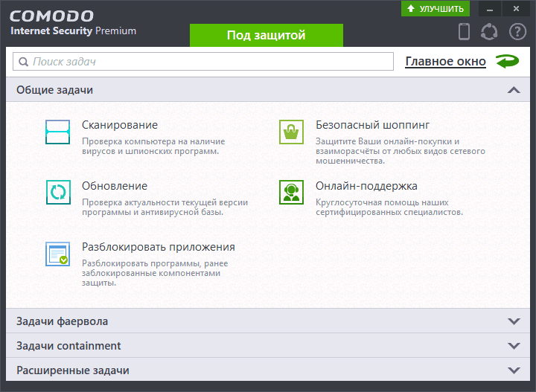Viewport: 536px width, 392px height.
Task: Click the Под защитой status banner
Action: tap(267, 35)
